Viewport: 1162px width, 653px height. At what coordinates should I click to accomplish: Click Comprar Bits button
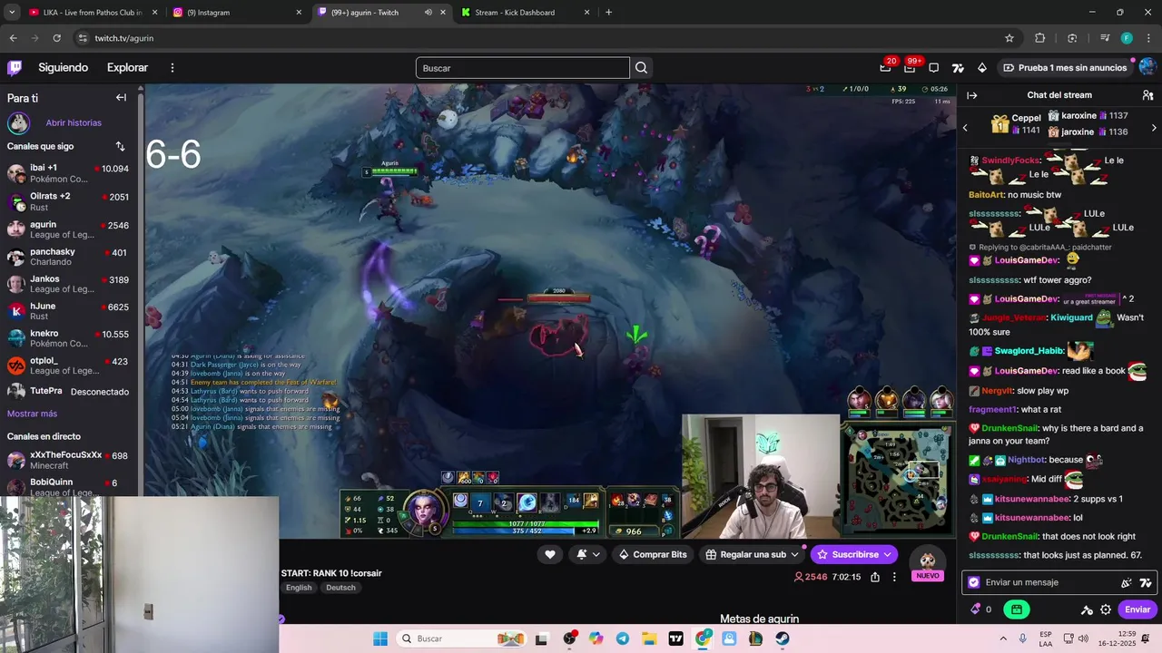point(652,554)
